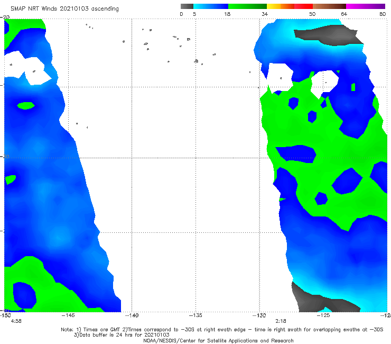Click the color scale label '50'

point(312,14)
